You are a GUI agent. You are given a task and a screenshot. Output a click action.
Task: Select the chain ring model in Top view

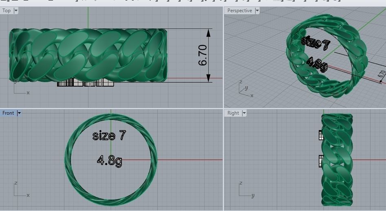tap(88, 55)
